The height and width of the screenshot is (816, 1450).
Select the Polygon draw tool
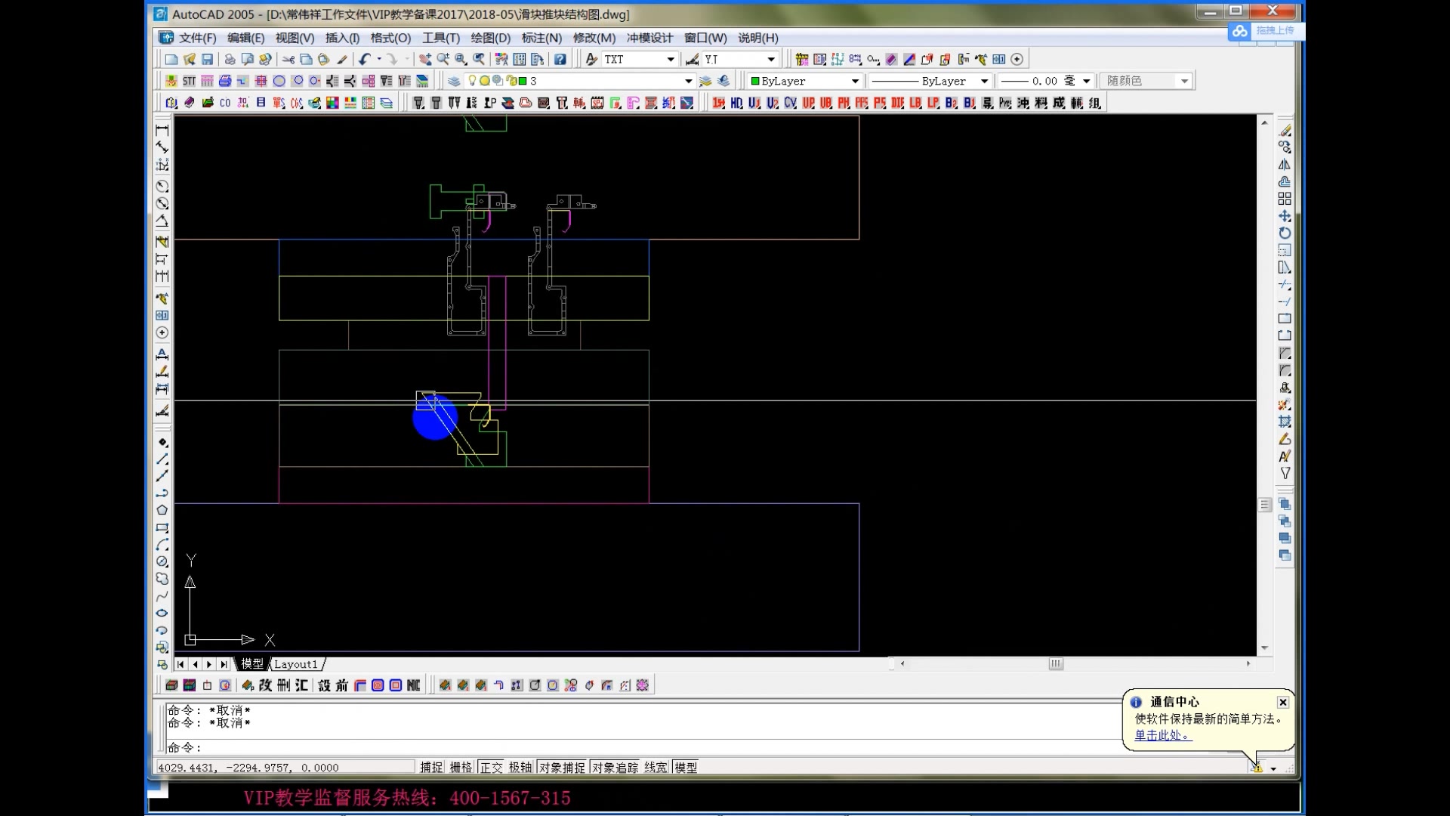(x=162, y=511)
